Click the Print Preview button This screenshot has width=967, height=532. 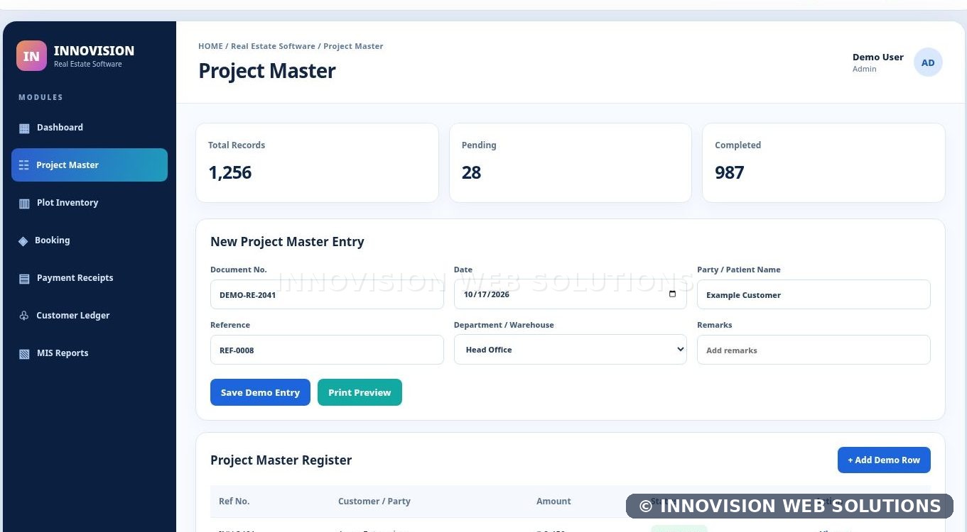coord(360,392)
